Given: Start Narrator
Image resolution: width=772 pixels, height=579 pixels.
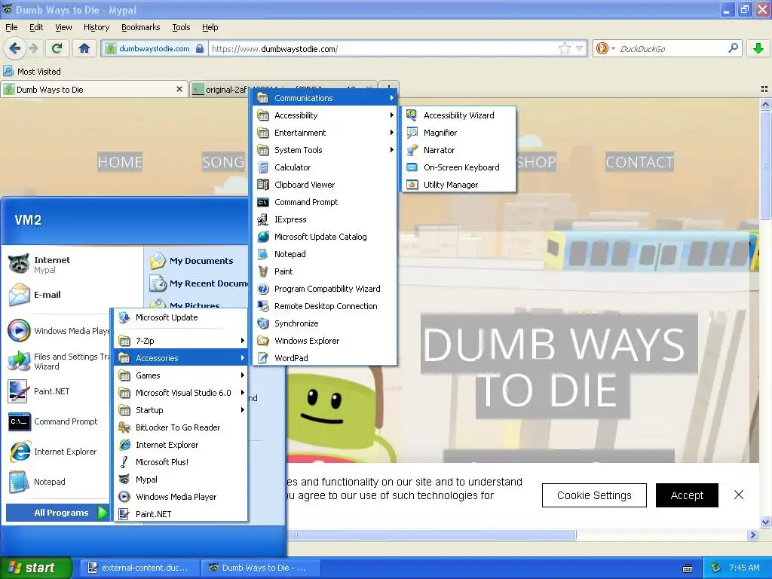Looking at the screenshot, I should coord(459,150).
